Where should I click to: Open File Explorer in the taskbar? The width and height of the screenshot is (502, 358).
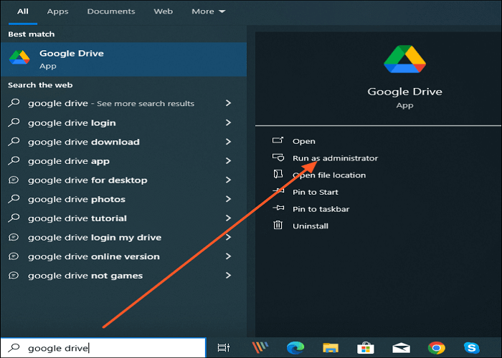(x=330, y=348)
